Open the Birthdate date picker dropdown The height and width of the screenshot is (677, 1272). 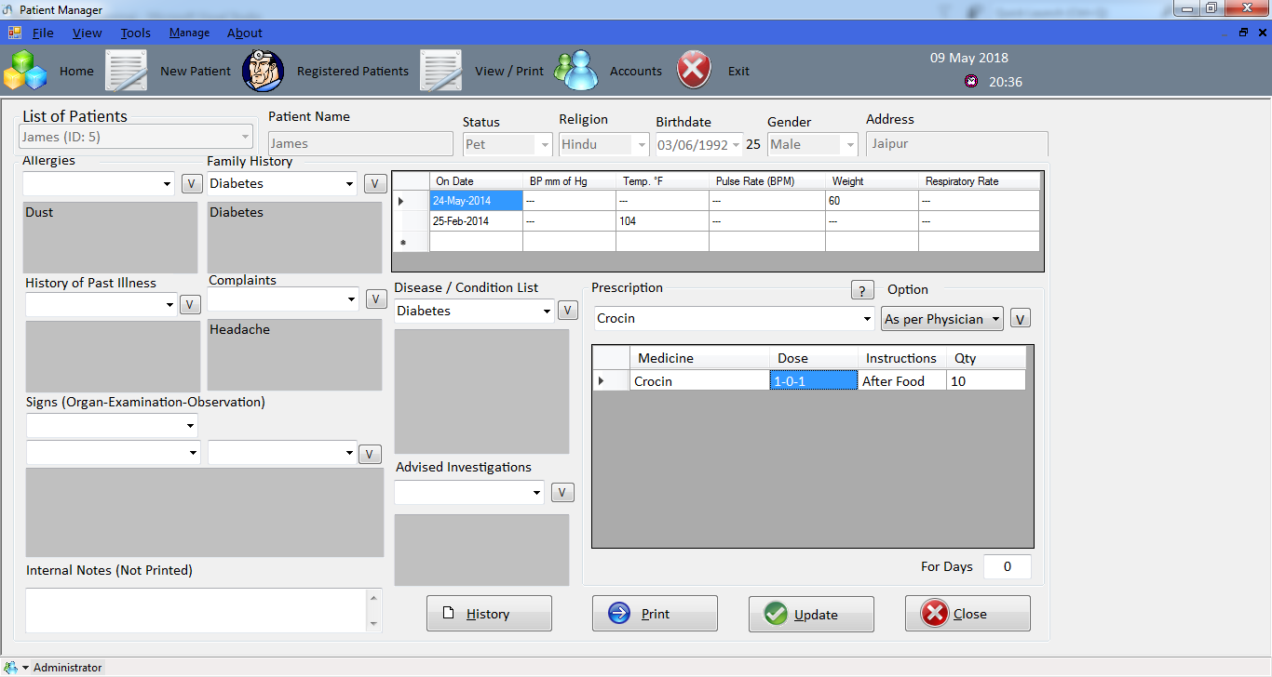coord(736,144)
